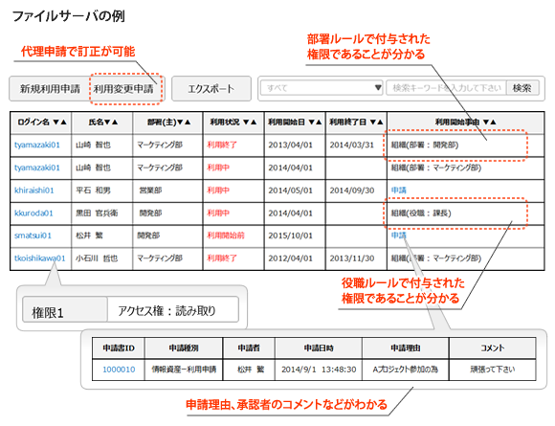Sort the 氏名 column header

(x=102, y=123)
